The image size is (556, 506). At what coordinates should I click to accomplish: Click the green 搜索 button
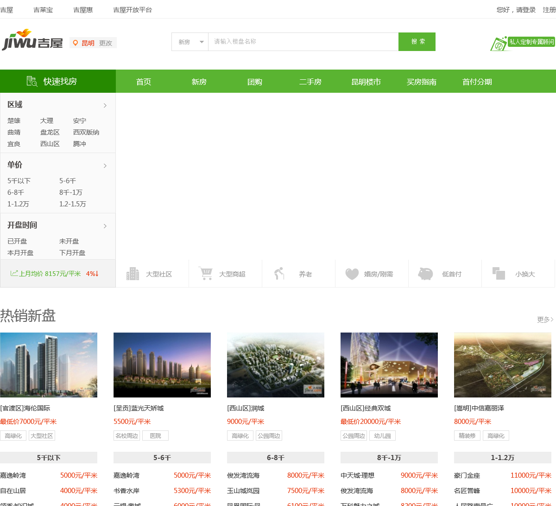(417, 42)
